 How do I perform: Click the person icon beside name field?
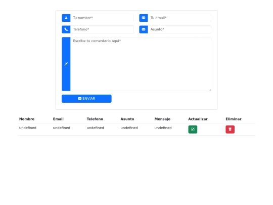pos(66,18)
